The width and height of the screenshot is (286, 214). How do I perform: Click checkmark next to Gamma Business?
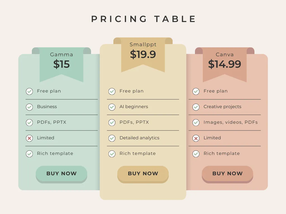pos(29,107)
